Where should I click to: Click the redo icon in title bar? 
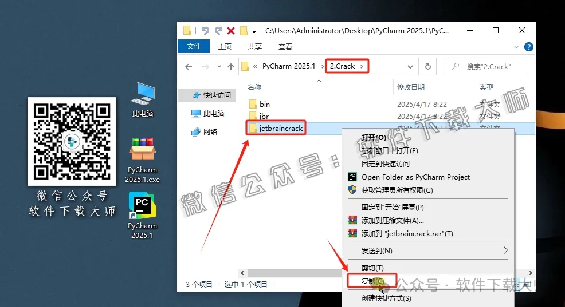pyautogui.click(x=218, y=30)
